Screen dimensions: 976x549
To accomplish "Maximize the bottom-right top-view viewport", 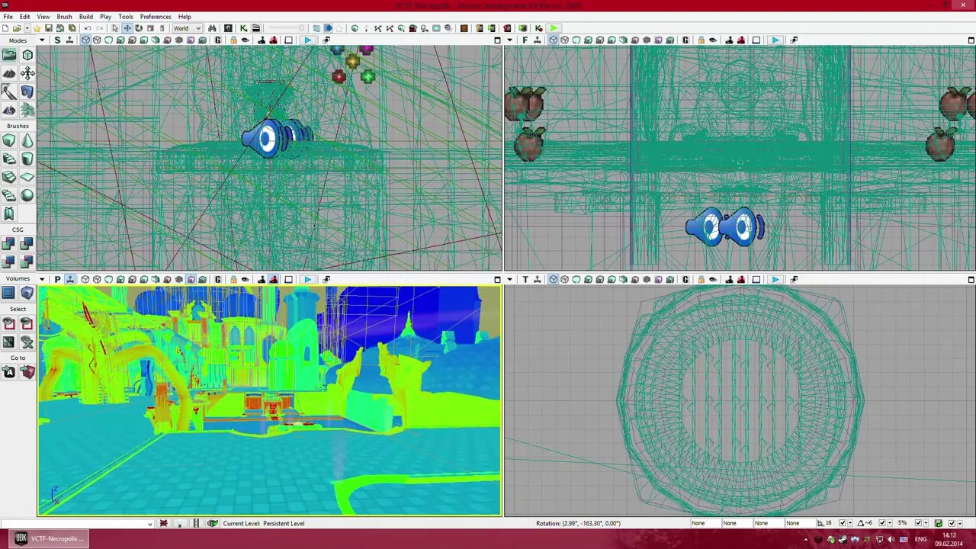I will pos(971,279).
